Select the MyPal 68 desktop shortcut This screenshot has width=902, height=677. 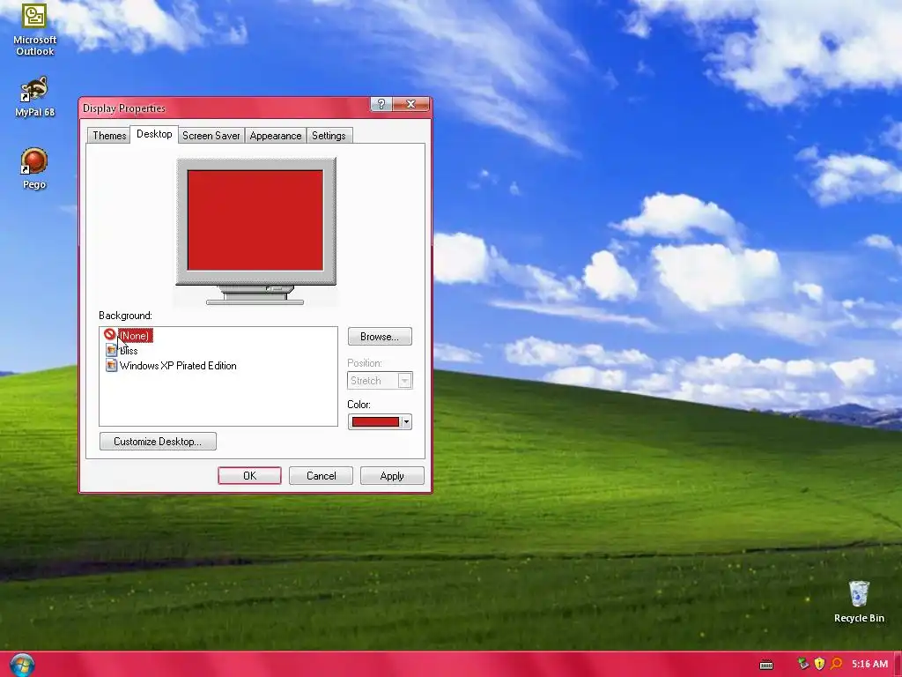[34, 97]
